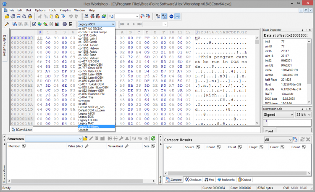
Task: Click the Undo arrow icon
Action: (x=71, y=16)
